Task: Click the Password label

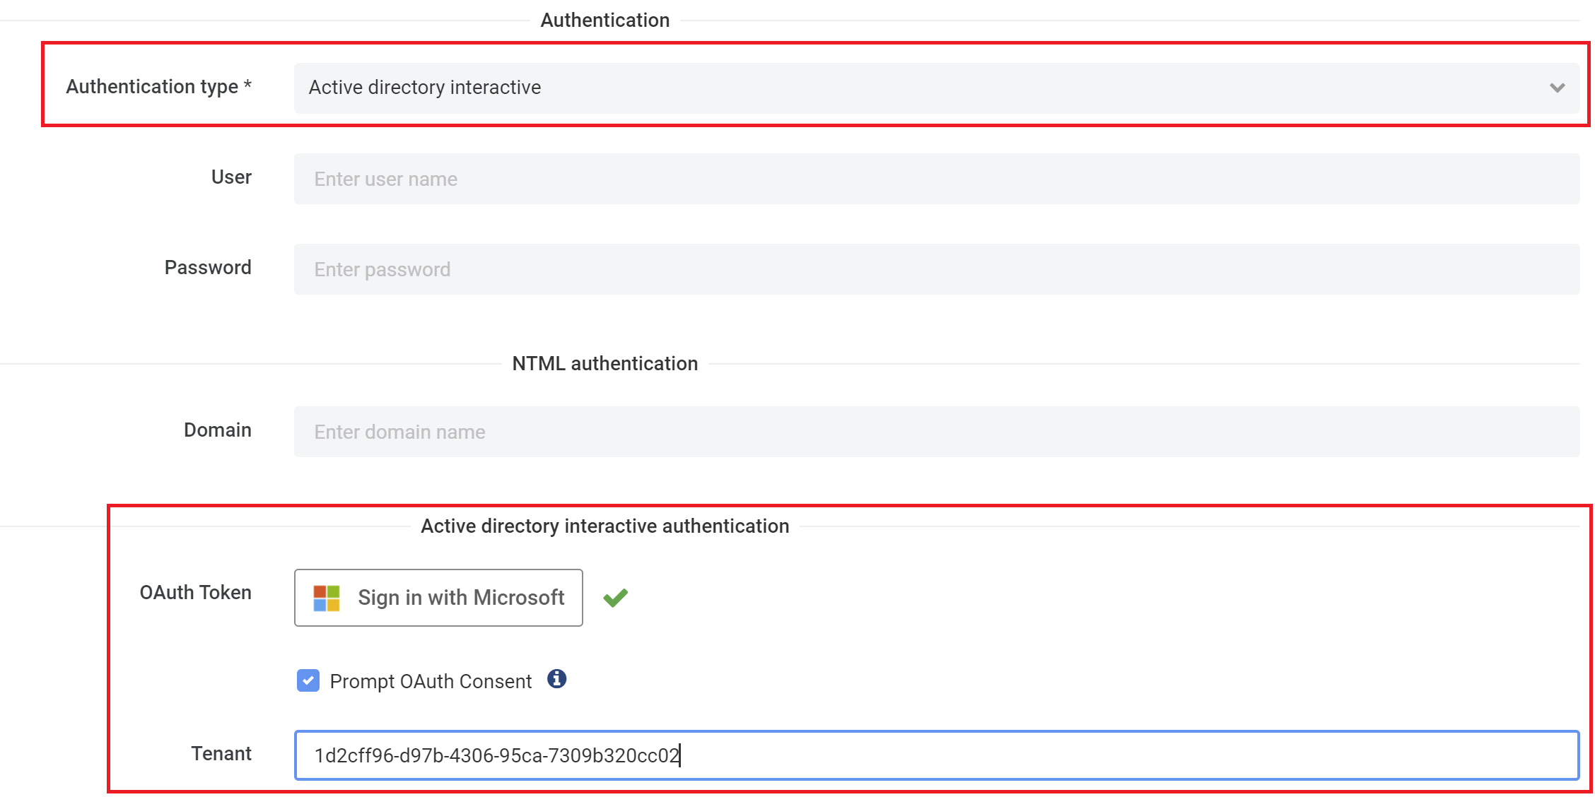Action: (208, 267)
